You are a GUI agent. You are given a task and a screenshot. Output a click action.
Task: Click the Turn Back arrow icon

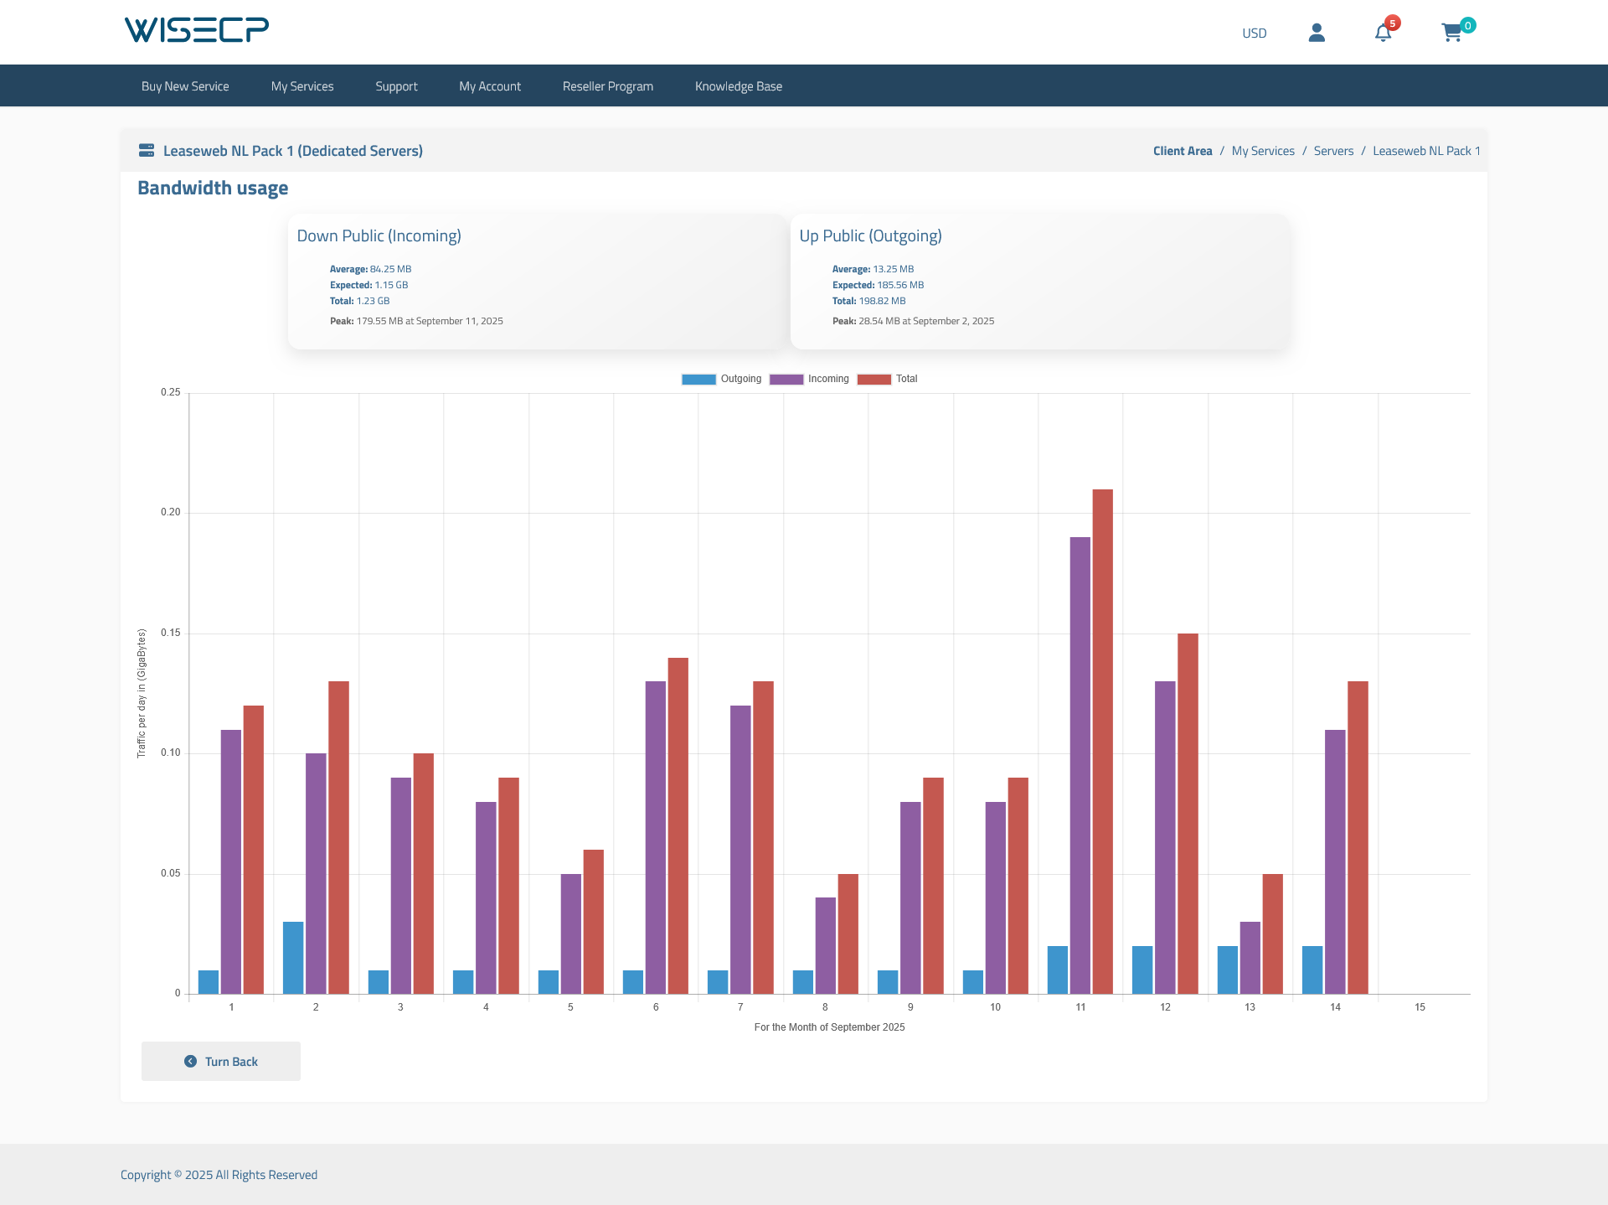pos(190,1062)
